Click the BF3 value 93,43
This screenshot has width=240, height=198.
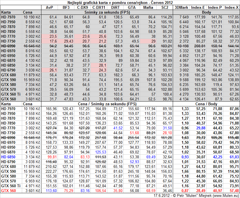pos(69,75)
